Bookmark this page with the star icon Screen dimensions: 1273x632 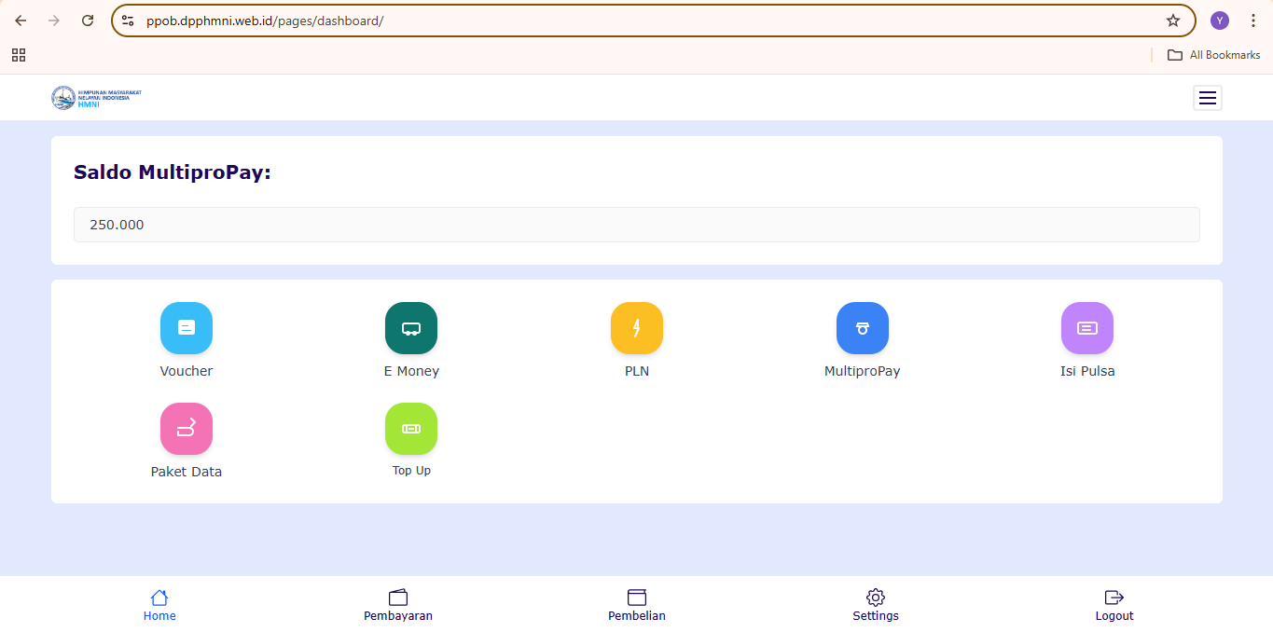click(1173, 21)
